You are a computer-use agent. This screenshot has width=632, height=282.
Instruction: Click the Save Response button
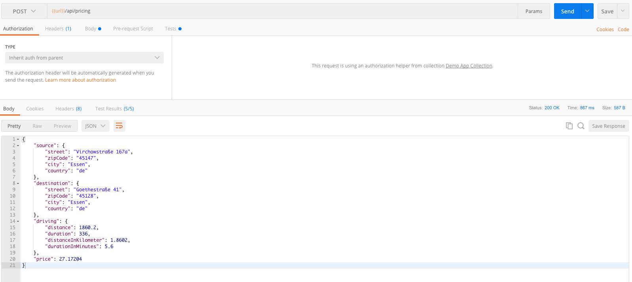608,126
